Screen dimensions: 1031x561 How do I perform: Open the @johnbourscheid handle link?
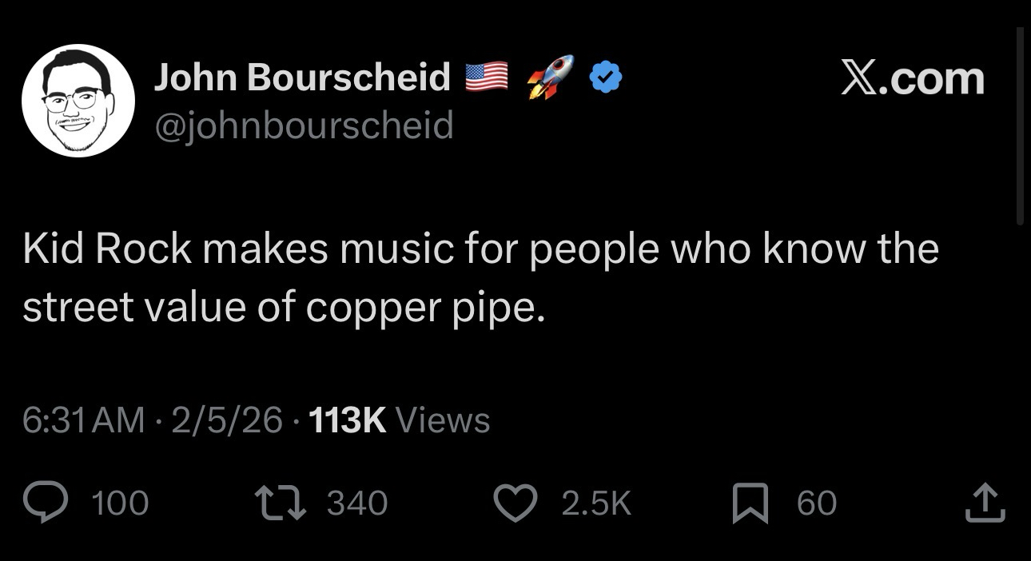pyautogui.click(x=303, y=125)
